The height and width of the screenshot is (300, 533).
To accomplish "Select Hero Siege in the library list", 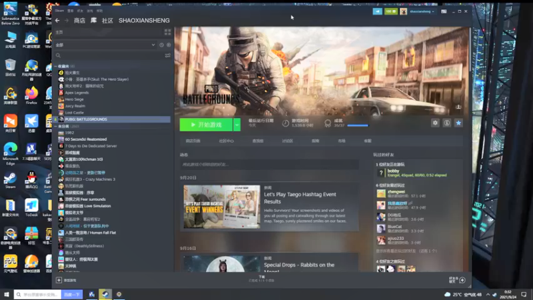I will point(74,99).
